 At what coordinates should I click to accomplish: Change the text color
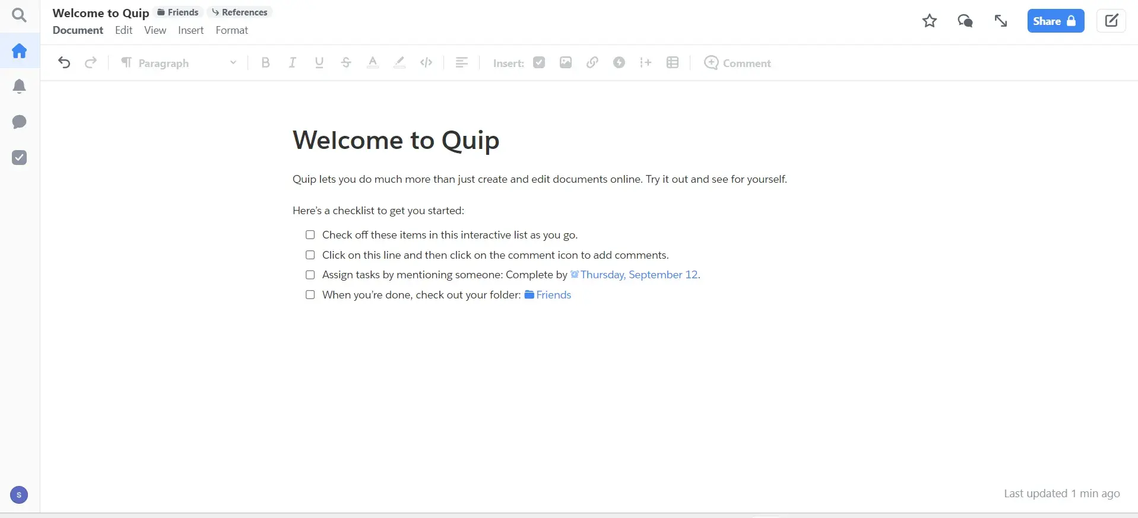pyautogui.click(x=373, y=63)
